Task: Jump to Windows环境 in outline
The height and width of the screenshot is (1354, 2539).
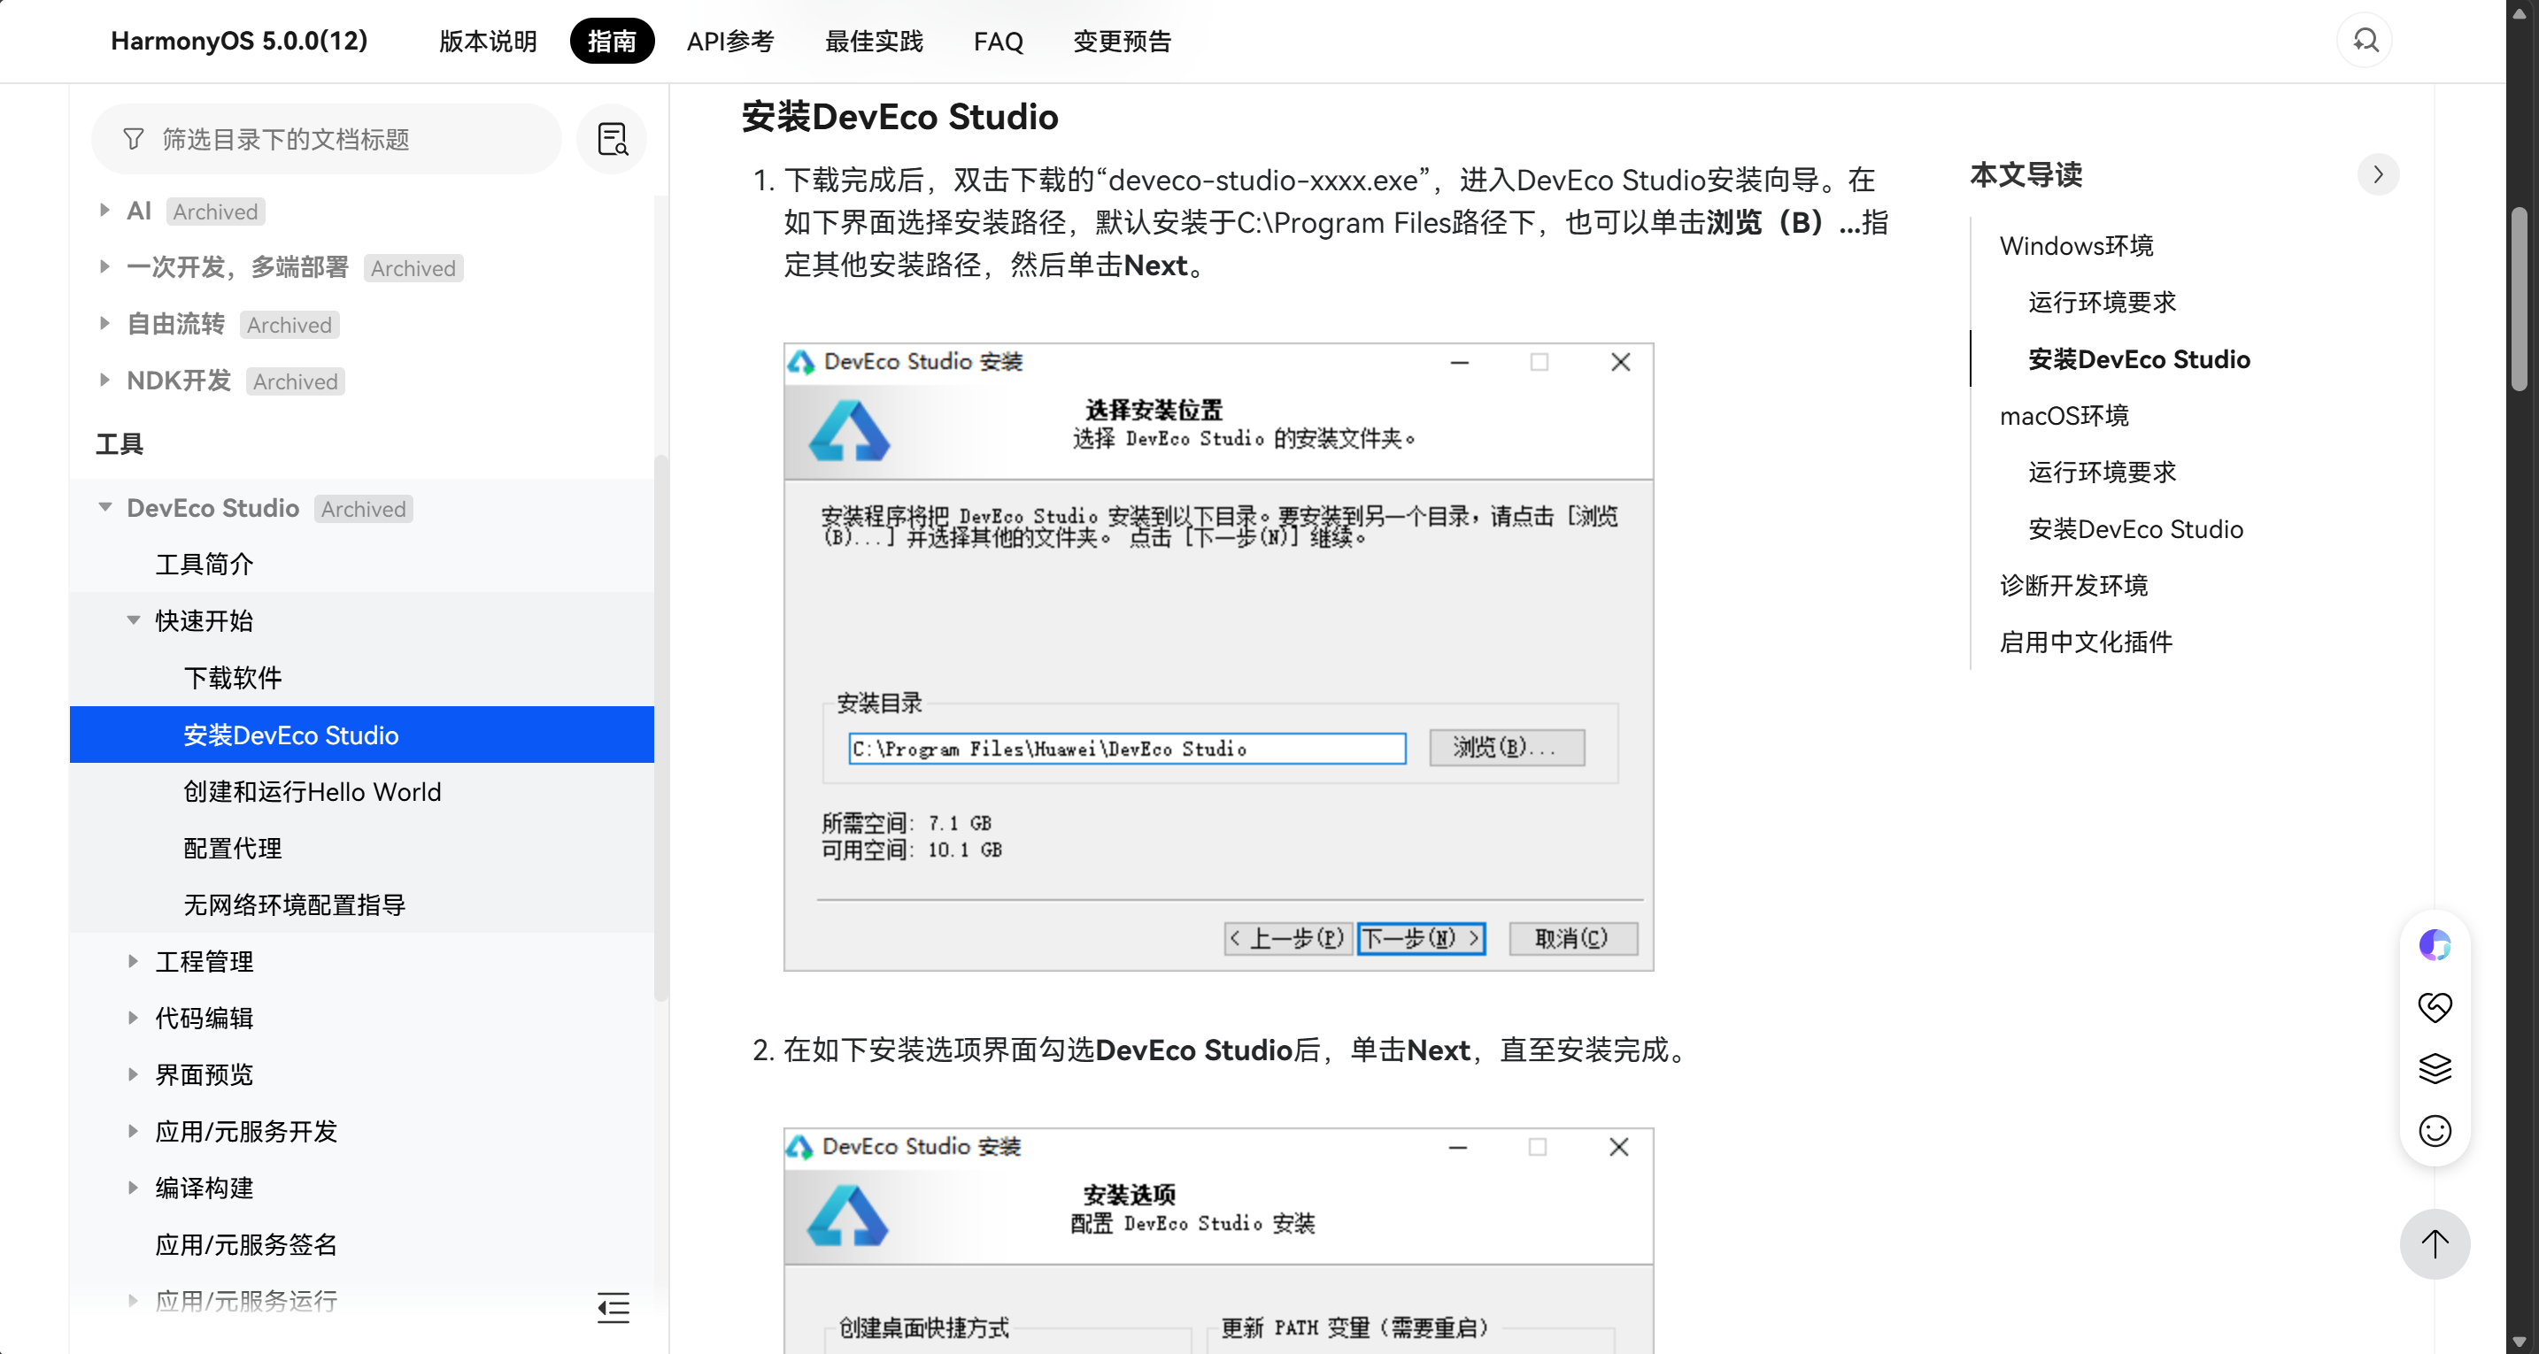Action: [2076, 245]
